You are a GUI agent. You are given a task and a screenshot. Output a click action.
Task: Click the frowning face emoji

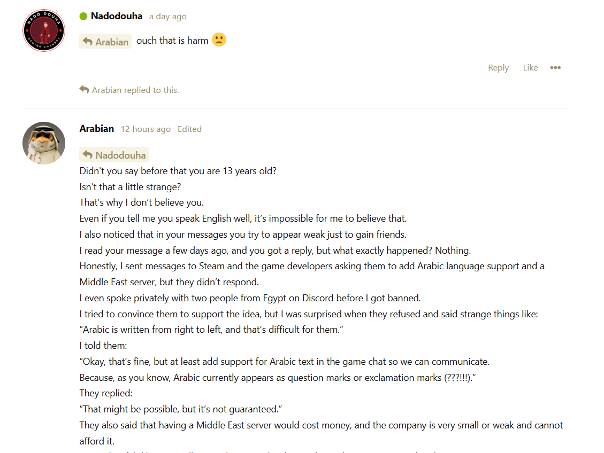tap(219, 40)
